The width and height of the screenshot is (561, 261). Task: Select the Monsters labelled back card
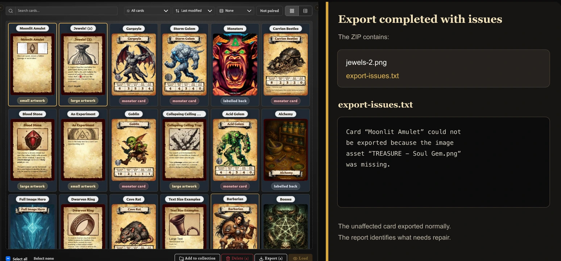pos(235,64)
